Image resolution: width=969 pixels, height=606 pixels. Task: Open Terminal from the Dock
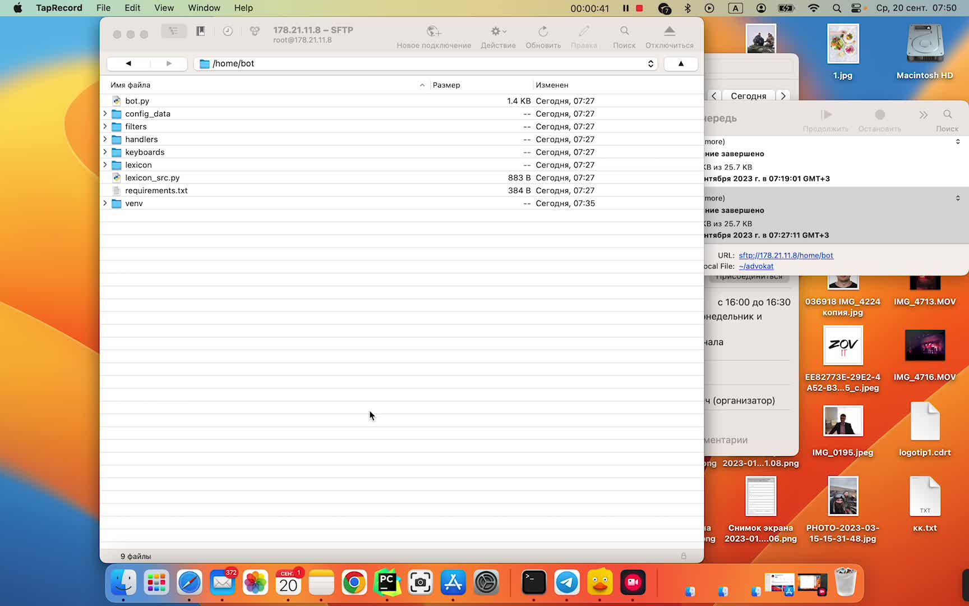[534, 582]
